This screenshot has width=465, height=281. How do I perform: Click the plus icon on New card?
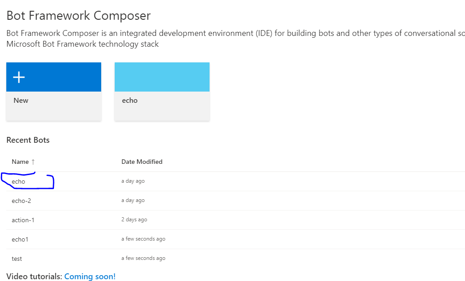tap(18, 77)
